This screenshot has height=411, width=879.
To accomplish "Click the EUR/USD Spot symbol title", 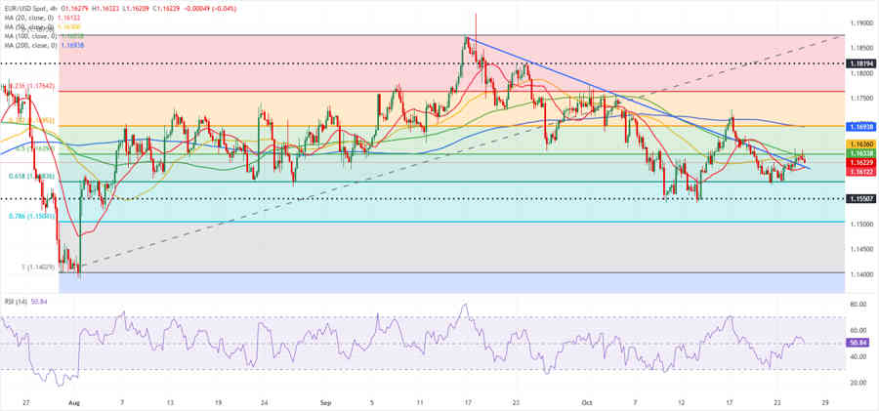I will 25,9.
